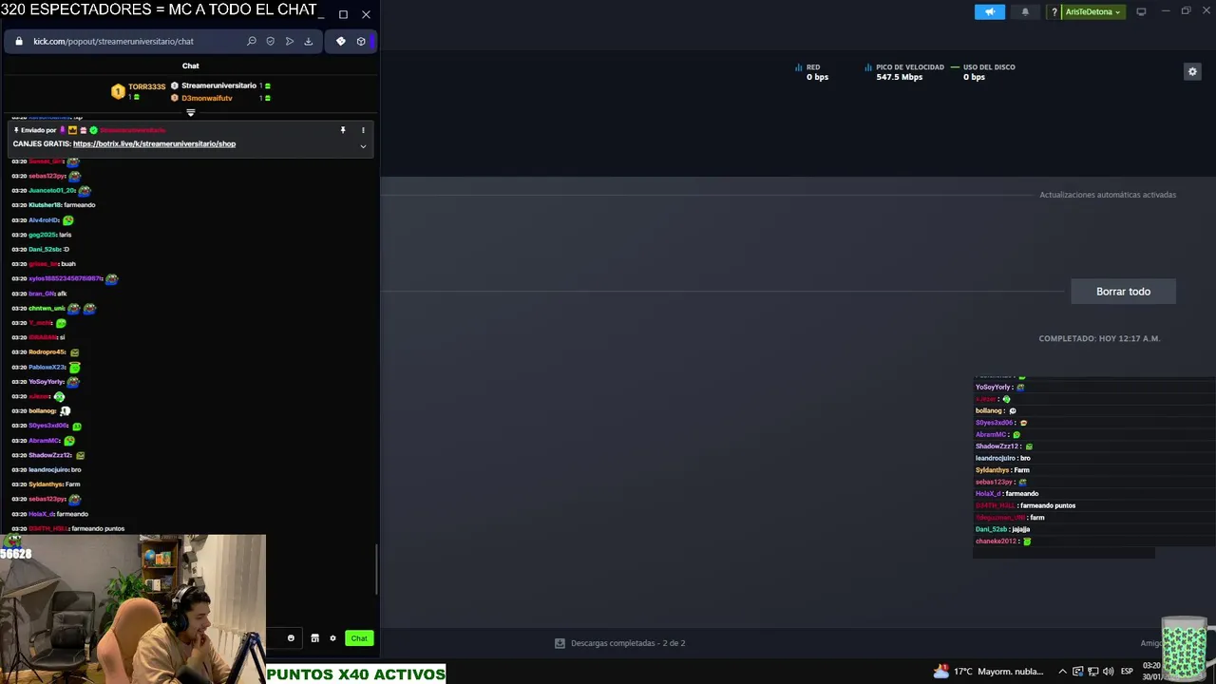Open the network icon in system tray

(x=1092, y=672)
